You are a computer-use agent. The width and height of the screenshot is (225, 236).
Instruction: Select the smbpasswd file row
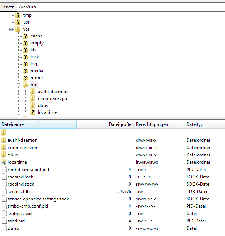(x=113, y=214)
